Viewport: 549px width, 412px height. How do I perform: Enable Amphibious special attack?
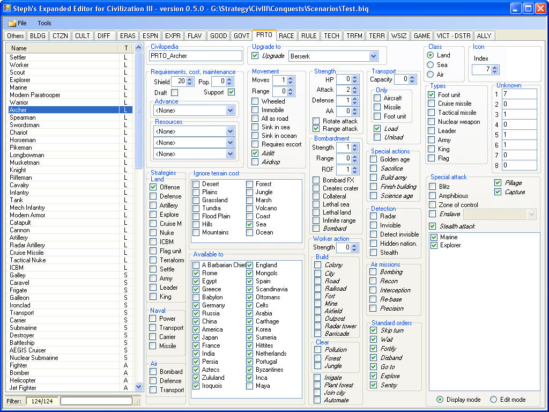point(433,196)
